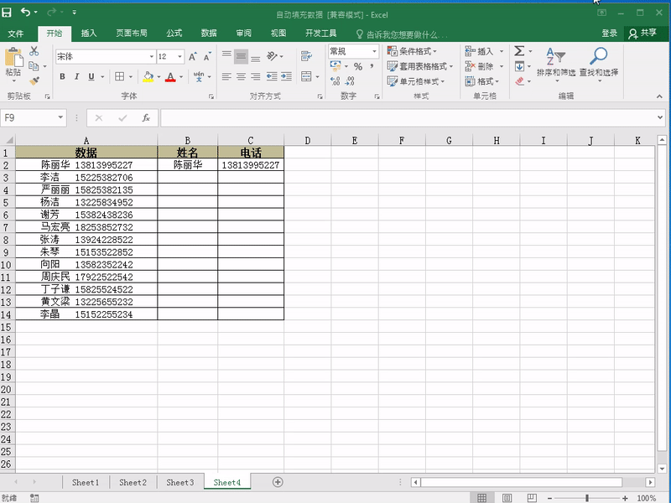
Task: Toggle top vertical alignment
Action: click(226, 56)
